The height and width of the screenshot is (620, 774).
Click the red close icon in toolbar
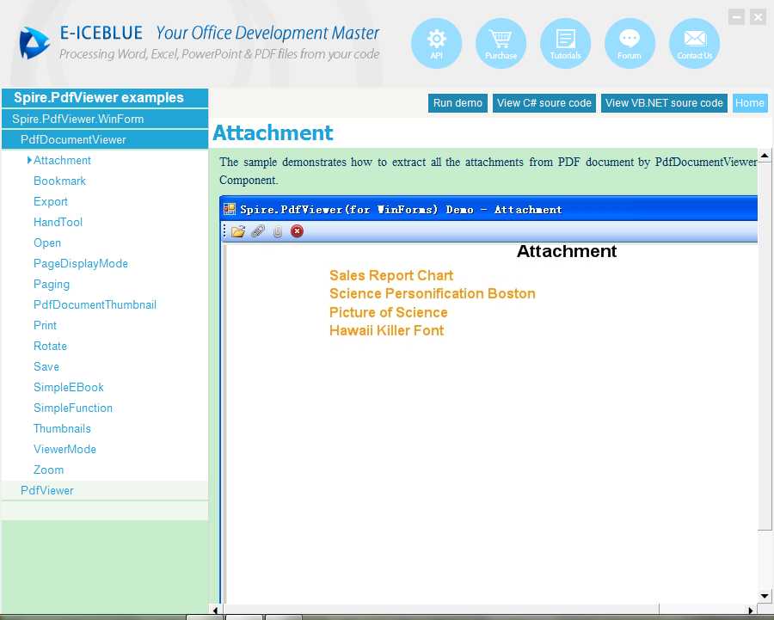tap(297, 231)
